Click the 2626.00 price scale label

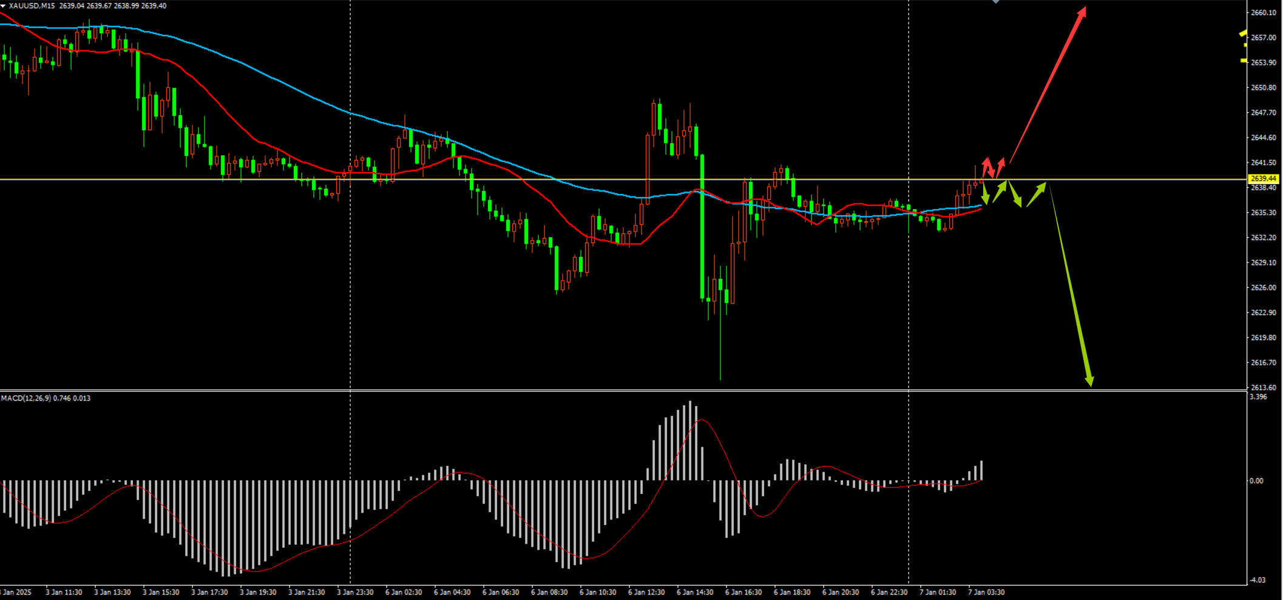(1264, 287)
